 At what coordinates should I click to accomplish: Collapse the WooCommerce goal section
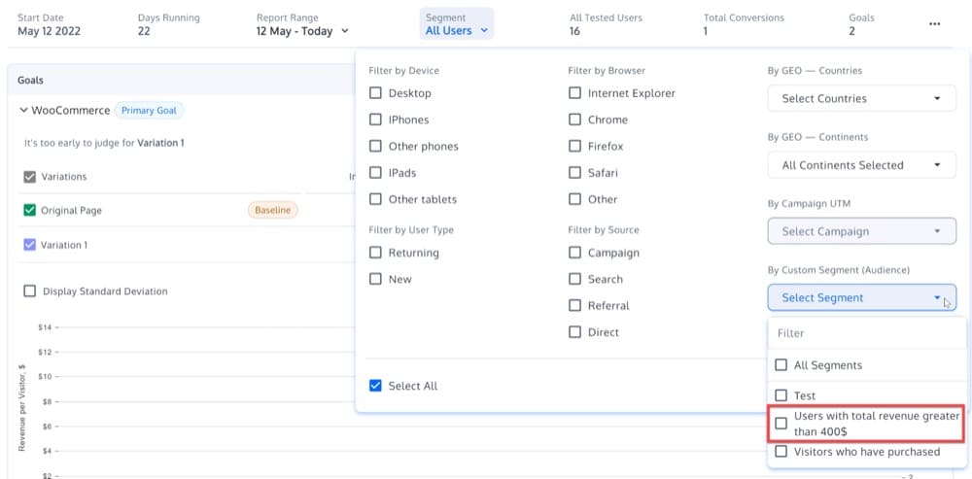[x=24, y=111]
